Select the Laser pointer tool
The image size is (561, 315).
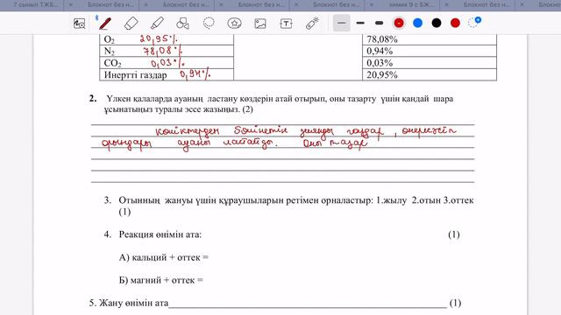(x=312, y=24)
